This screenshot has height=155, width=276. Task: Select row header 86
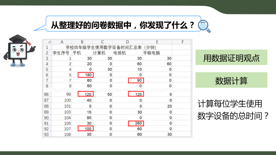tap(47, 94)
